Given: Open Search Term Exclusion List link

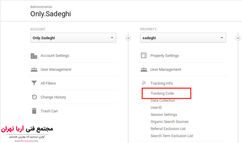Looking at the screenshot, I should tap(172, 136).
